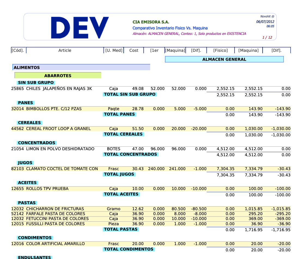Select the TOTAL CEREALES label
The height and width of the screenshot is (259, 304).
click(123, 134)
